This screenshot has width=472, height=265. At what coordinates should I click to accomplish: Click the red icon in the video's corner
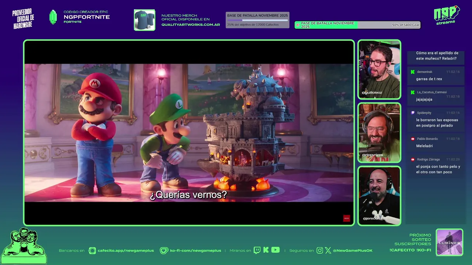click(x=346, y=218)
